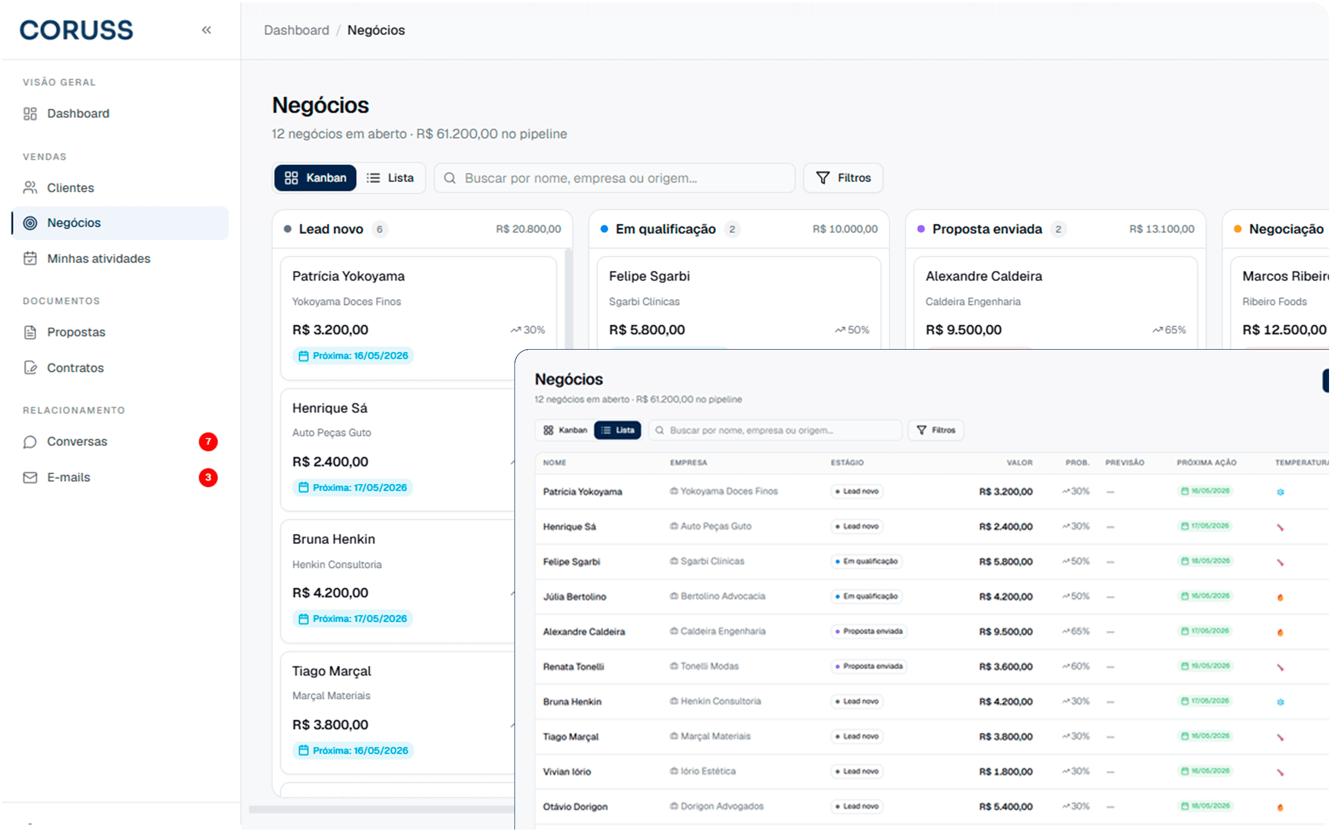Image resolution: width=1331 pixels, height=832 pixels.
Task: Open the Dashboard sidebar item
Action: click(120, 113)
